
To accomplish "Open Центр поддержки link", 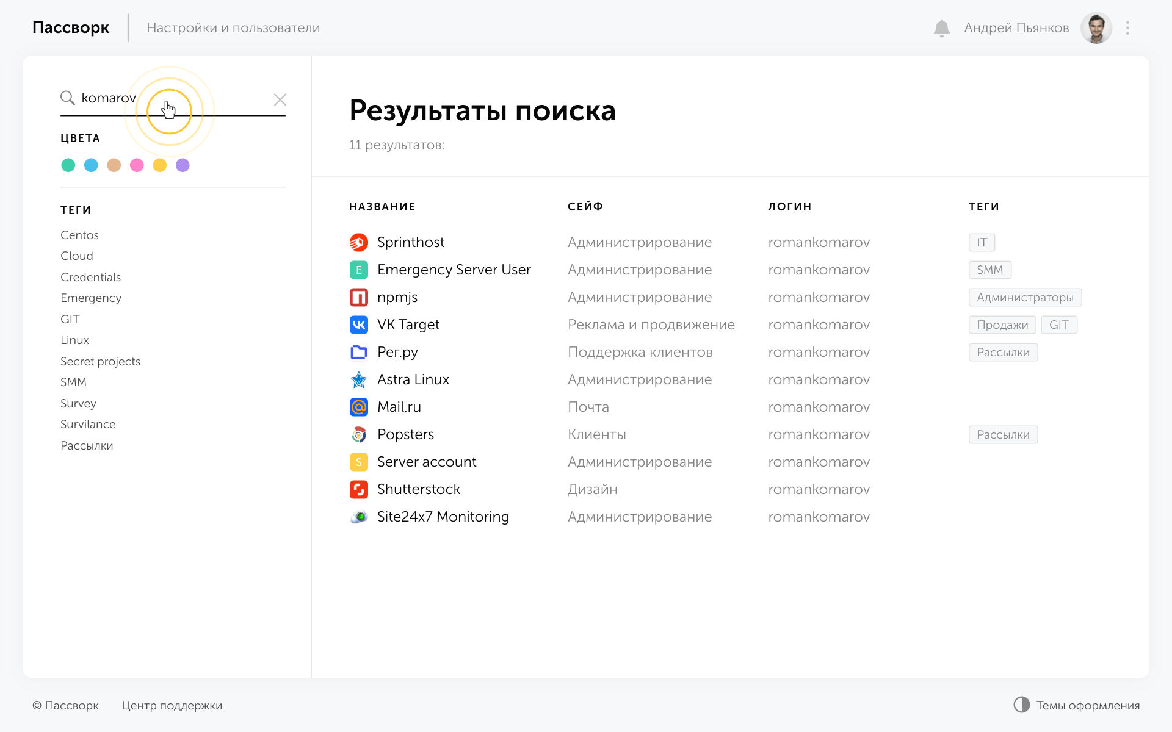I will [x=172, y=705].
